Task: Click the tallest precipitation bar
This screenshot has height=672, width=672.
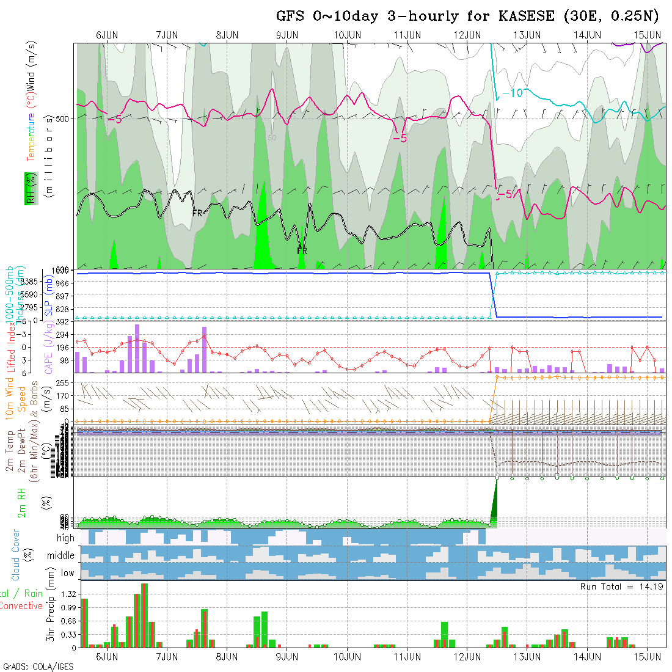Action: point(144,614)
